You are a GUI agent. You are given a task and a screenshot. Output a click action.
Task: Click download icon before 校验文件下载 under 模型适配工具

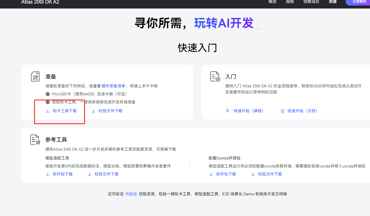pyautogui.click(x=90, y=174)
